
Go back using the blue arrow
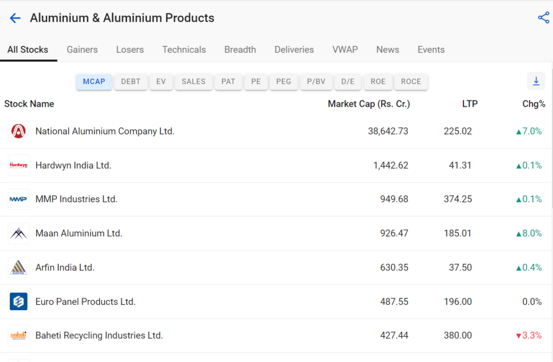pyautogui.click(x=15, y=18)
